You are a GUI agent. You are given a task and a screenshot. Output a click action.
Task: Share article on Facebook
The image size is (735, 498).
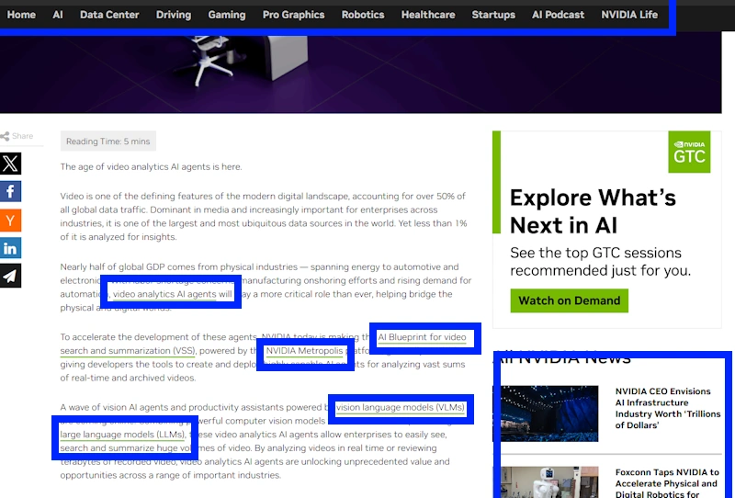[10, 191]
